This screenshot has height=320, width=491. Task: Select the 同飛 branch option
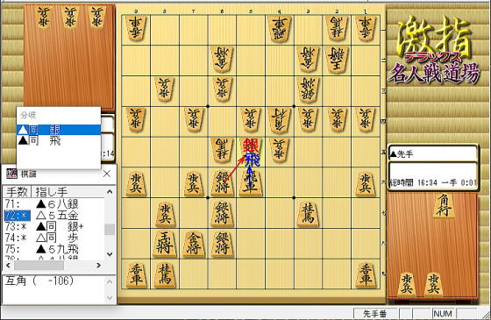(59, 140)
